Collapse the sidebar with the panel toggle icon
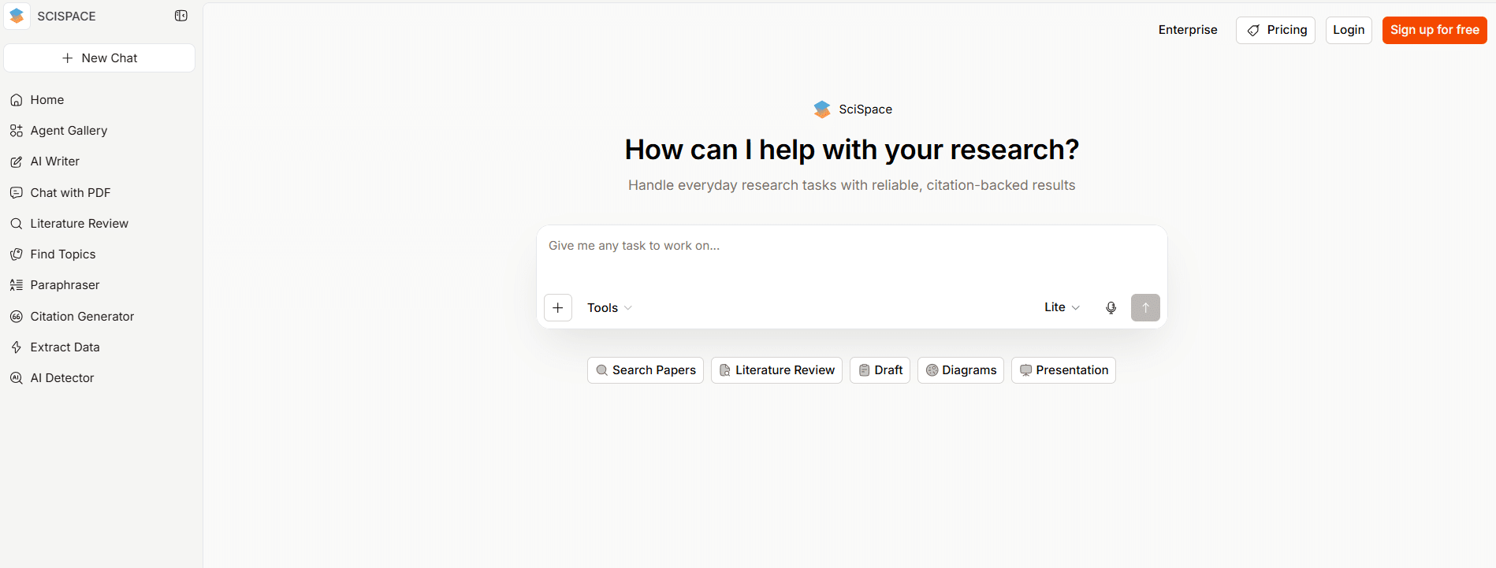This screenshot has width=1496, height=568. pos(181,16)
